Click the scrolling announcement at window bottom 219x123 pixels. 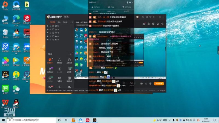pyautogui.click(x=67, y=90)
